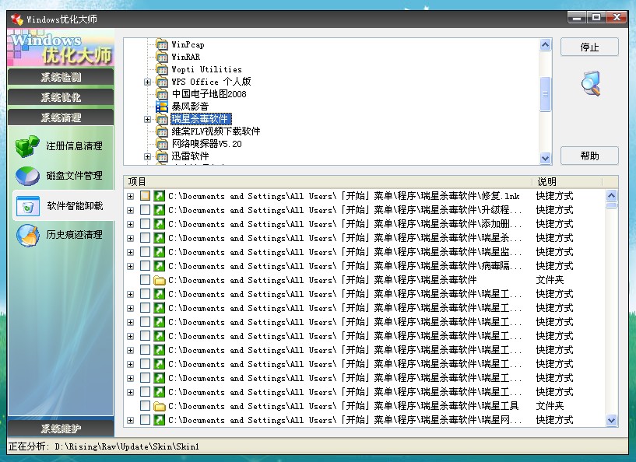This screenshot has height=462, width=636.
Task: Check the box for 瑞星监... shortcut
Action: coord(146,252)
